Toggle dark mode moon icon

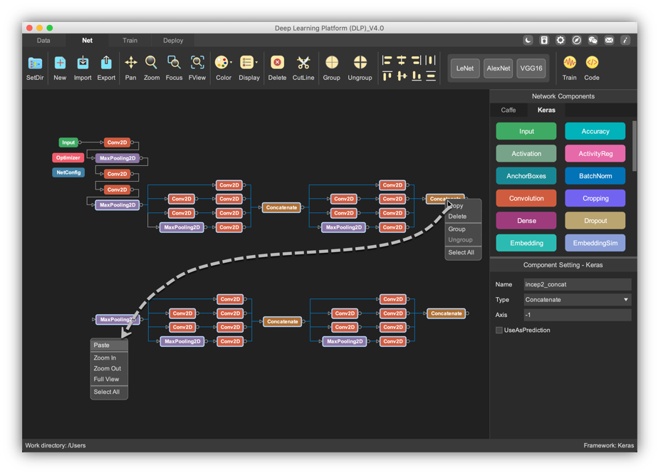point(528,41)
